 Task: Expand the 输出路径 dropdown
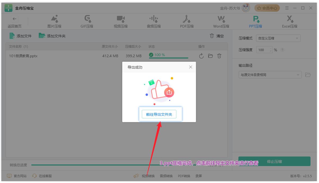pos(298,75)
